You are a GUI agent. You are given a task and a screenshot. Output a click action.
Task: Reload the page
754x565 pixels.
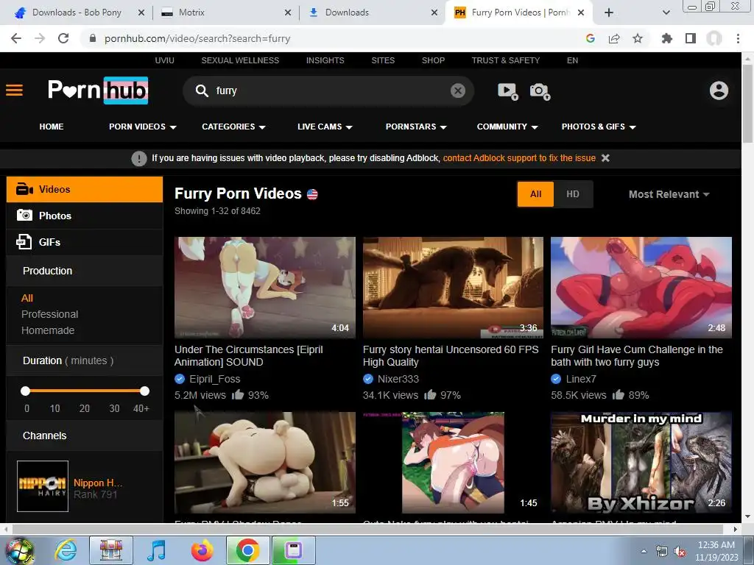click(x=63, y=38)
